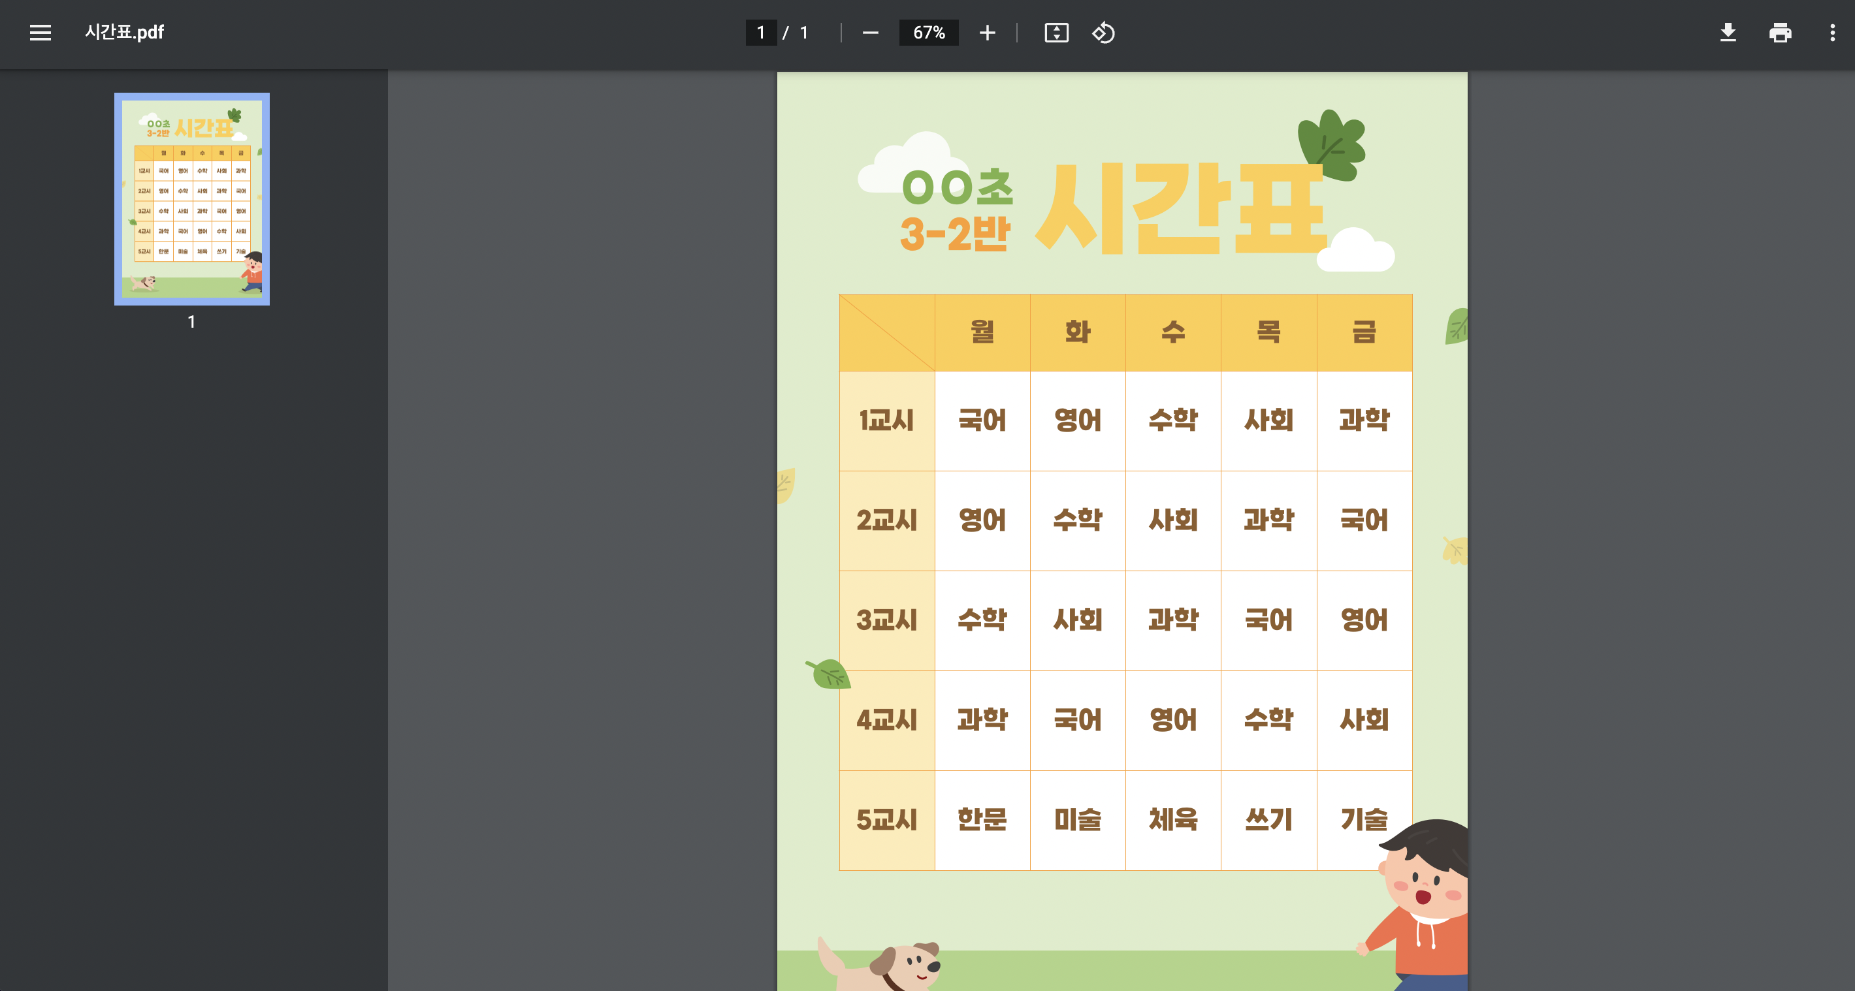
Task: Open the more actions three-dot menu
Action: (1832, 33)
